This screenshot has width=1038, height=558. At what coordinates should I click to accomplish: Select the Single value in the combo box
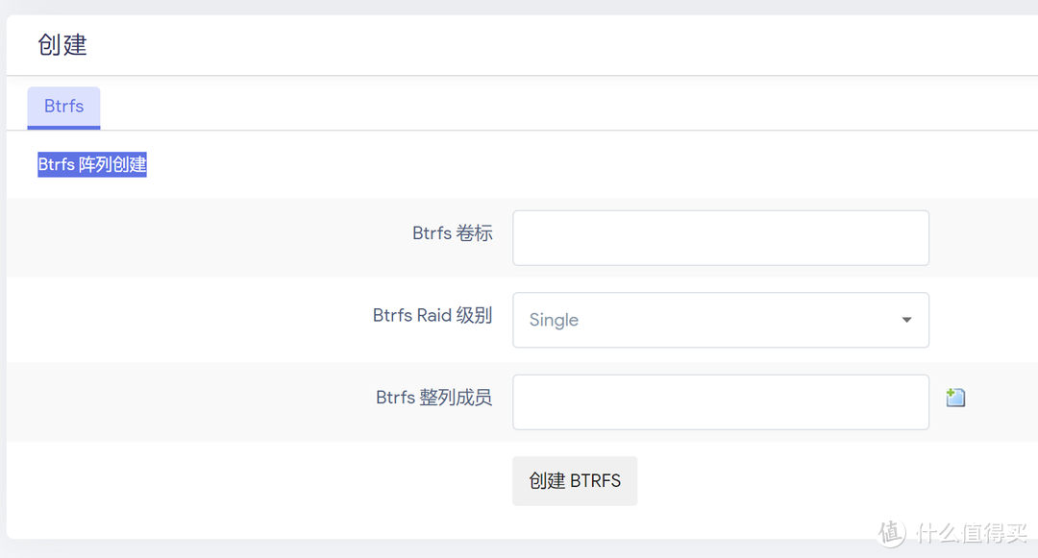[x=554, y=320]
